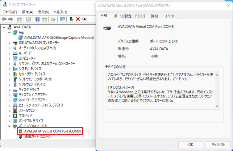Click the warning icon on AVALDATA Virtual COM Port
The image size is (233, 151).
coord(21,131)
